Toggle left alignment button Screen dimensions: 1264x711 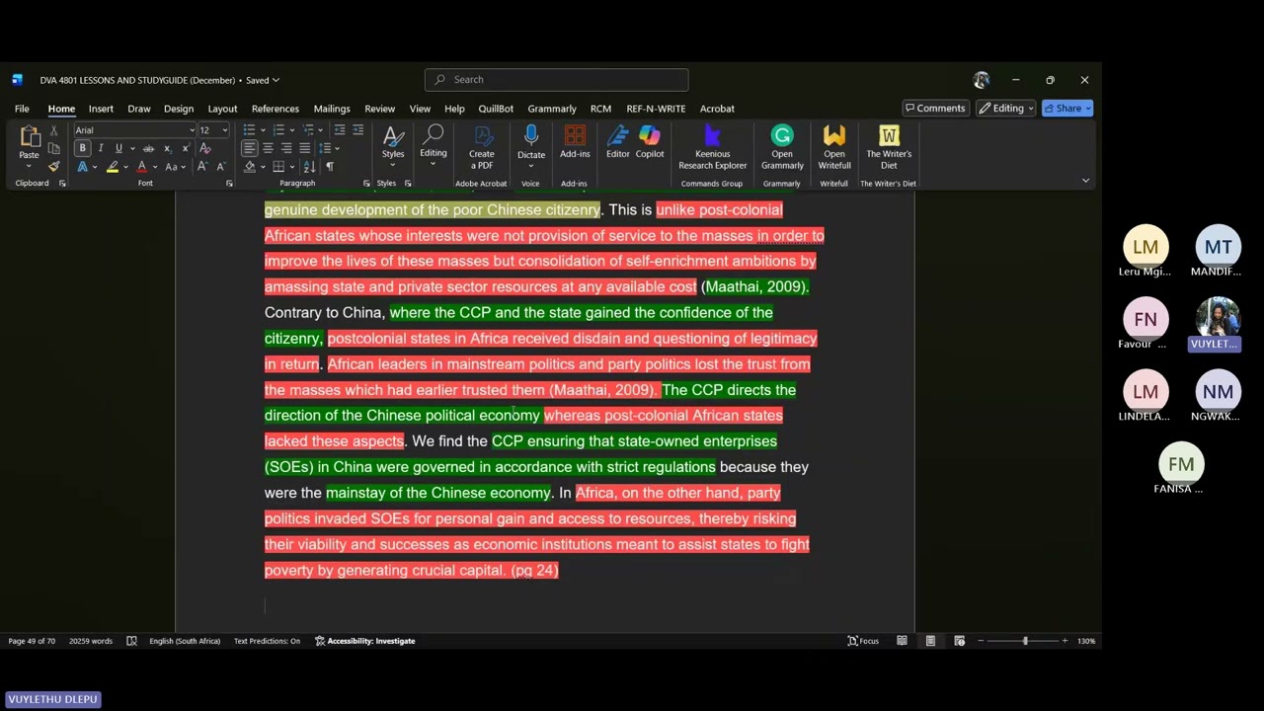click(x=249, y=148)
